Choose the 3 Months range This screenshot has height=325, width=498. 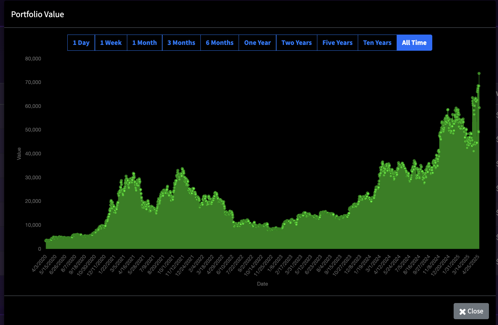tap(181, 43)
